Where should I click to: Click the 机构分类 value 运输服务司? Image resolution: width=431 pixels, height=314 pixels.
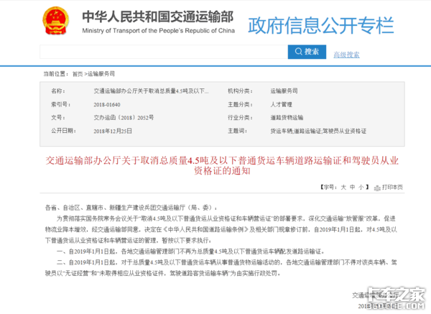(x=284, y=91)
